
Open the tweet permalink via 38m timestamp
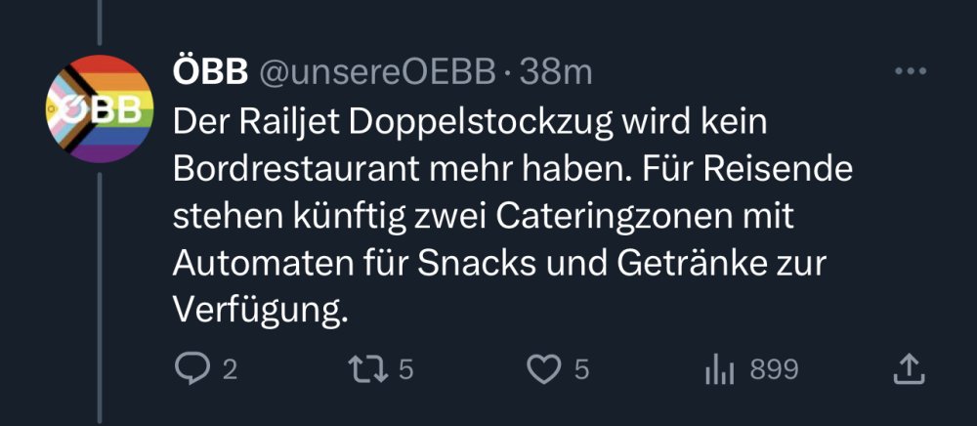coord(556,72)
